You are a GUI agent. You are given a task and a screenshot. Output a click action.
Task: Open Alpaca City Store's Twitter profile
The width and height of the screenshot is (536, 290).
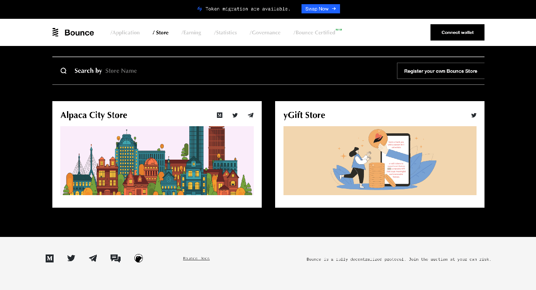[x=235, y=115]
